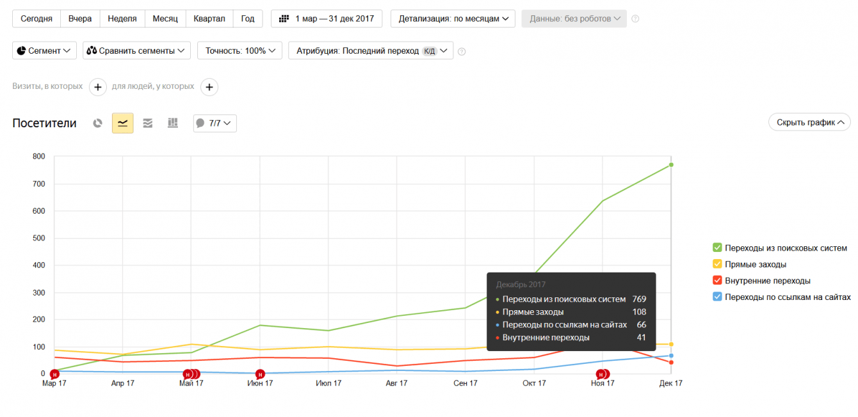Select the pie chart view icon
The width and height of the screenshot is (858, 417).
point(97,123)
